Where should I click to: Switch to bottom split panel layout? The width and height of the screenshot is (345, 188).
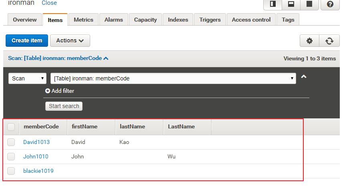click(291, 4)
